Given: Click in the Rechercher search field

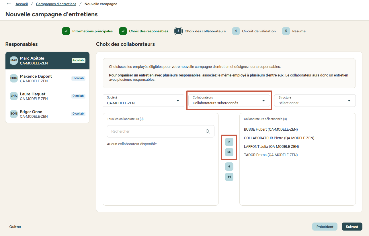Looking at the screenshot, I should click(161, 131).
